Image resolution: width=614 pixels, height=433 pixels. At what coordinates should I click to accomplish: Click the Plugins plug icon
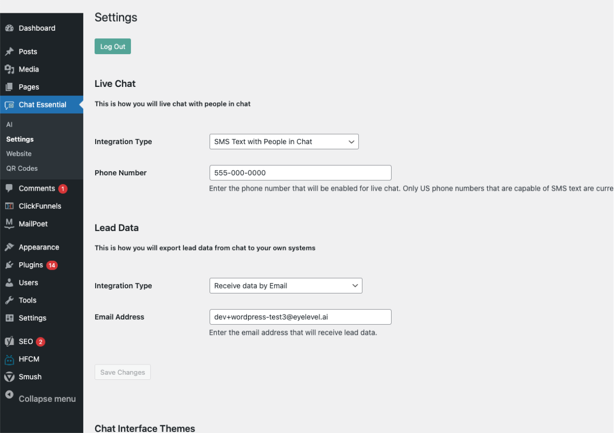click(9, 265)
